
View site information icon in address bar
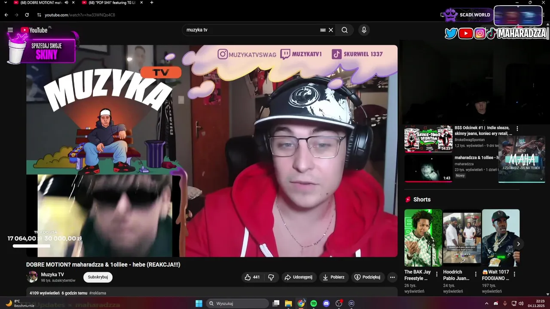(x=39, y=15)
